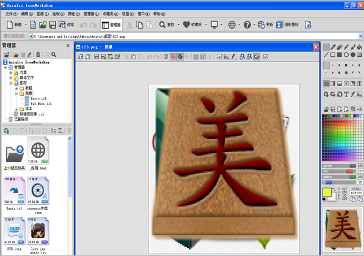The image size is (364, 256).
Task: Click the Browse (浏览) toolbar button
Action: click(x=66, y=24)
